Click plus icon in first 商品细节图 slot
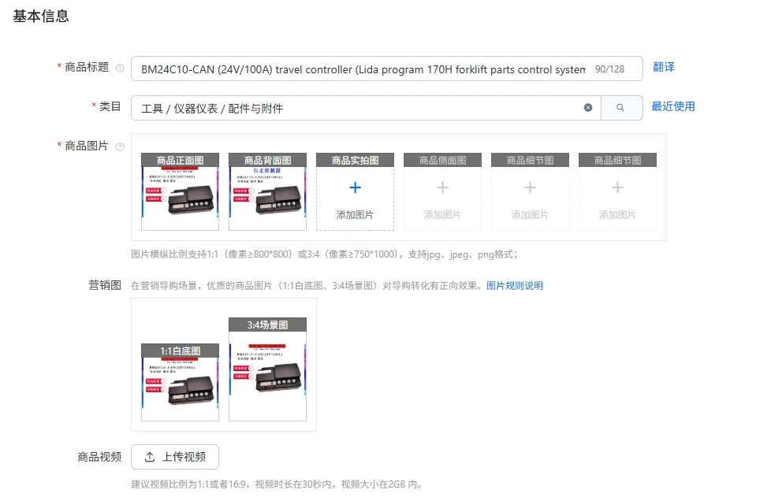This screenshot has width=771, height=501. point(530,187)
